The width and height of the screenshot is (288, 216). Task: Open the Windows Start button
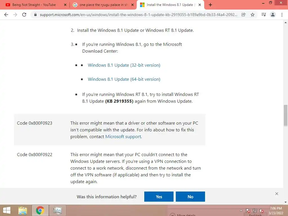point(7,210)
